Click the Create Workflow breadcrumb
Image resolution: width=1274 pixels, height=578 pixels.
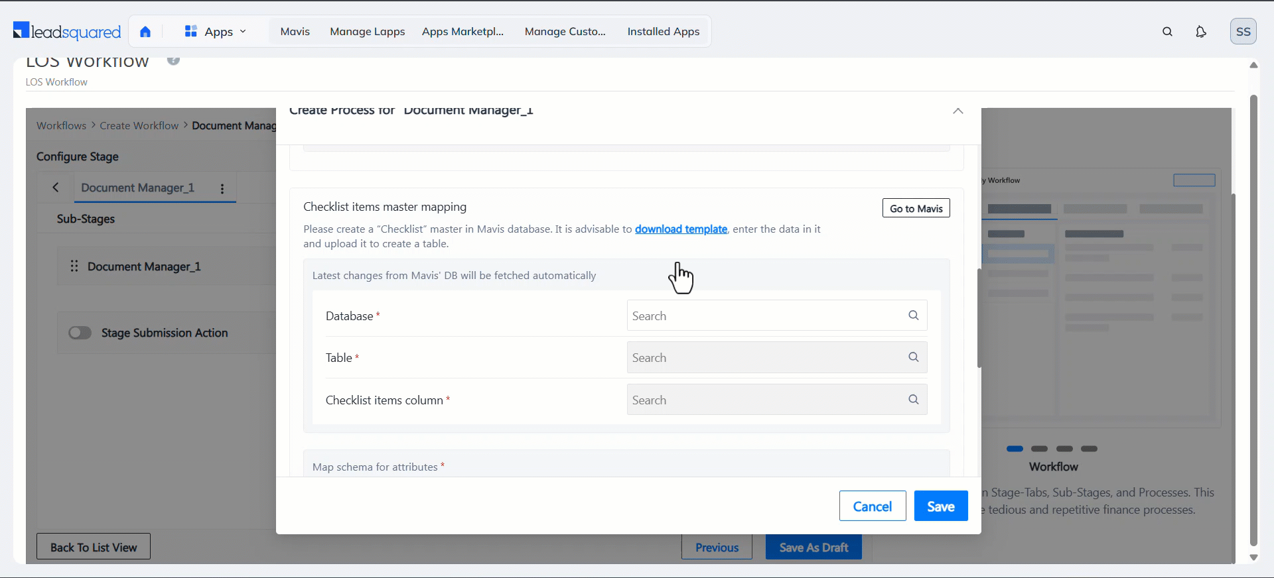point(139,125)
